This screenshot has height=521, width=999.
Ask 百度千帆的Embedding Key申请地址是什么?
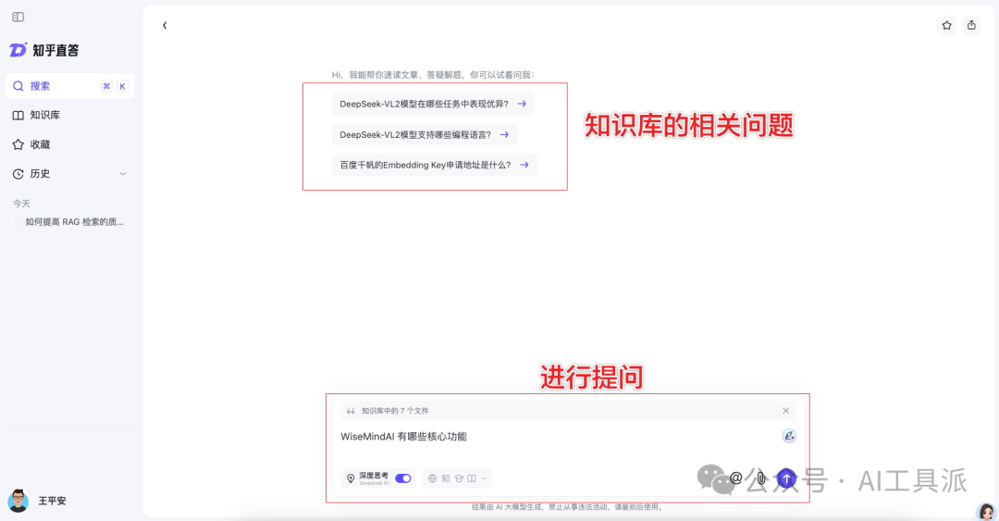coord(435,165)
